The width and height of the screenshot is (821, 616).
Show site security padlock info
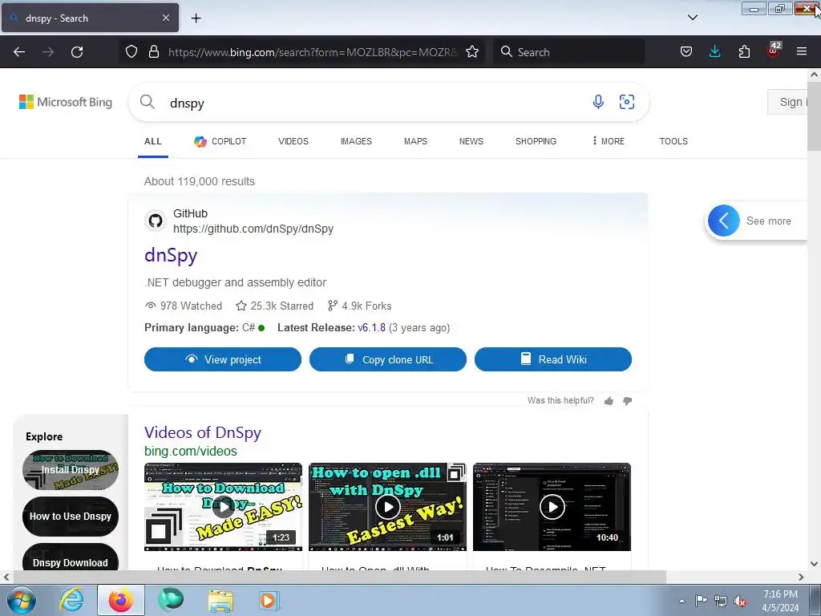coord(153,52)
